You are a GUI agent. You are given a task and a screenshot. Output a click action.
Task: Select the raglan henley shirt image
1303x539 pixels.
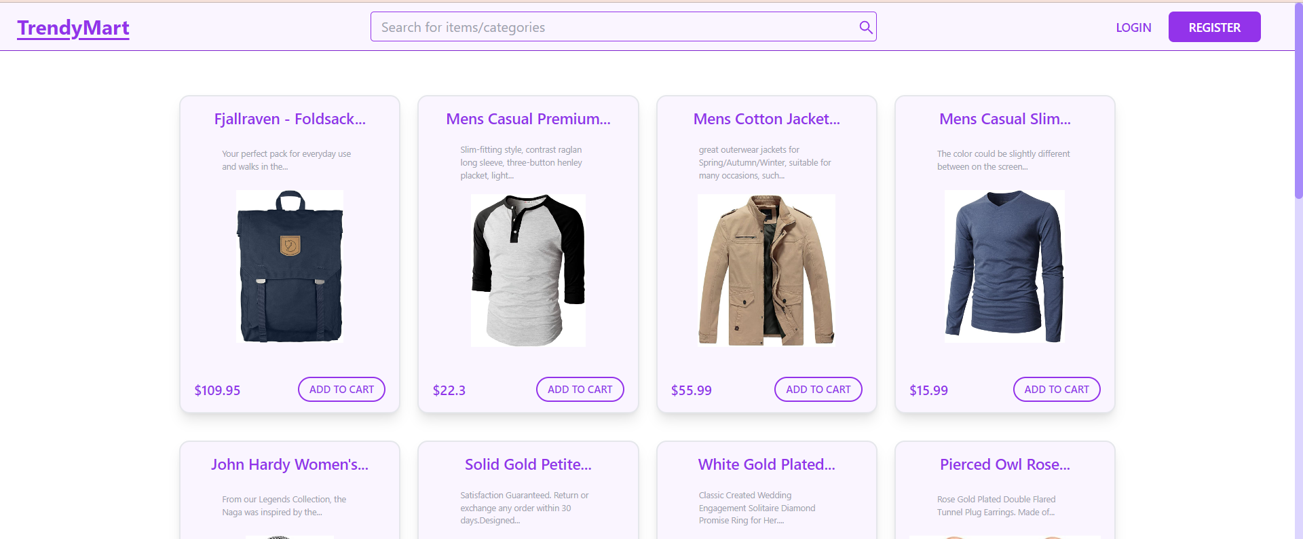(x=528, y=270)
